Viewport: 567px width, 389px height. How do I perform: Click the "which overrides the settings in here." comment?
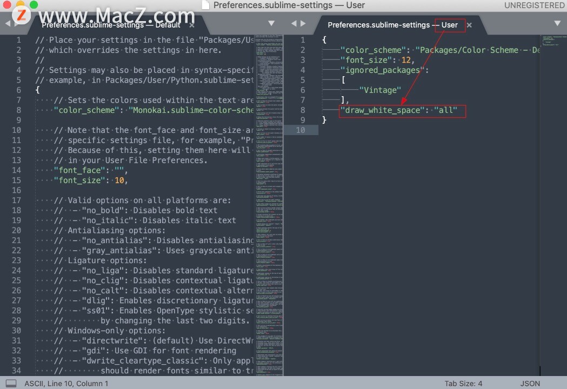128,50
